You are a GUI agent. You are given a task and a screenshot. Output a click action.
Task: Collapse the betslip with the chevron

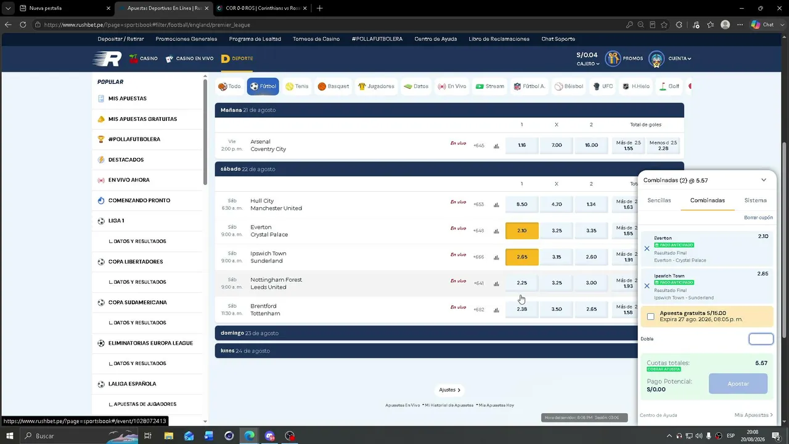tap(764, 180)
